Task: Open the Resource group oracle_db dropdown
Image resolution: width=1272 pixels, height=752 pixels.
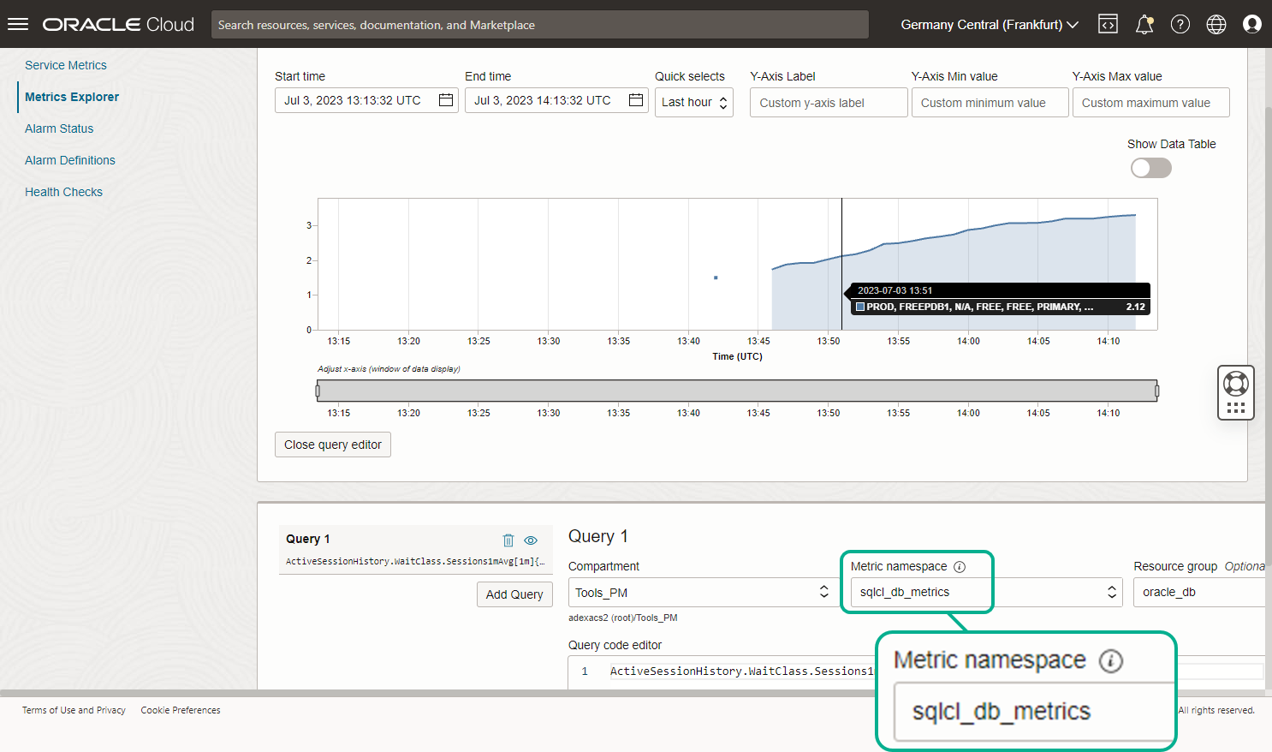Action: pos(1199,592)
